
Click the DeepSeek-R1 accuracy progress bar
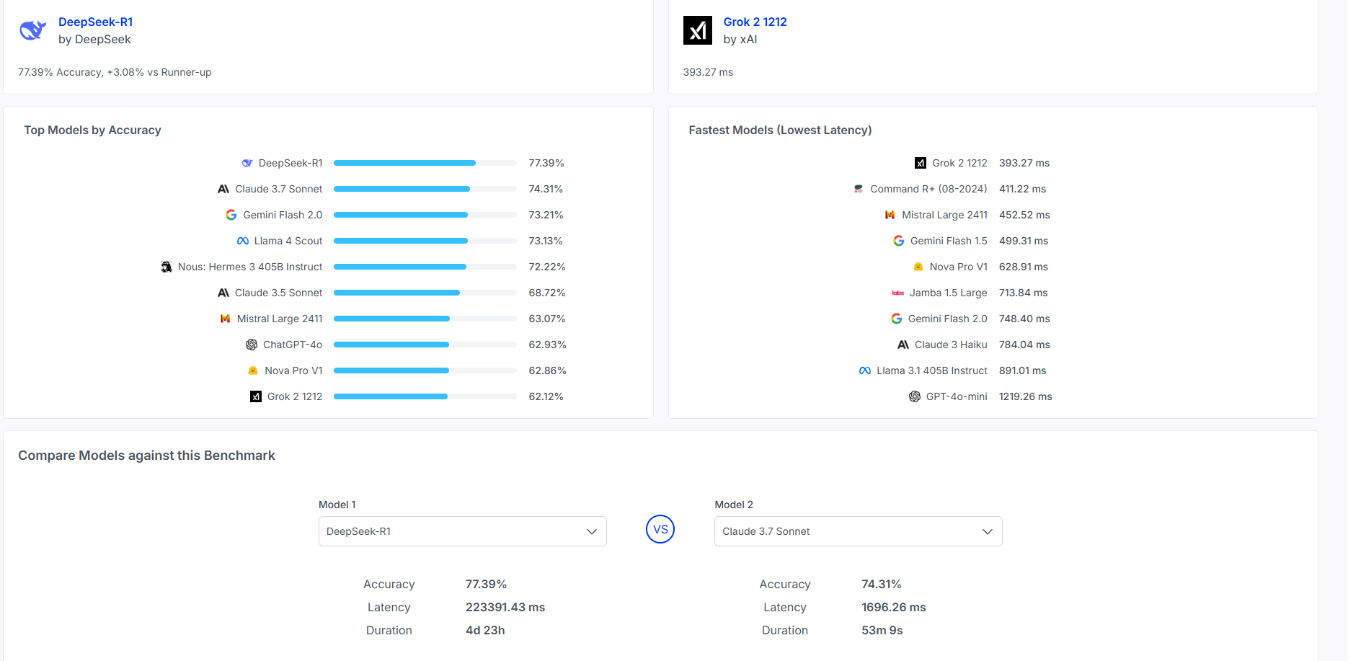click(x=425, y=163)
